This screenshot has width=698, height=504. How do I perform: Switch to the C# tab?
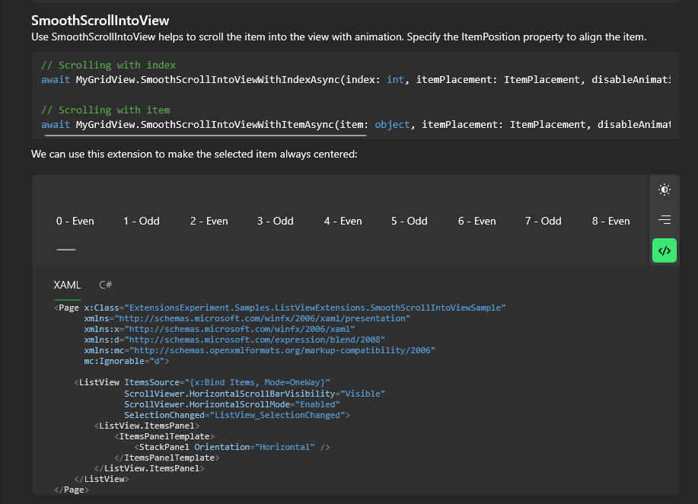coord(105,284)
